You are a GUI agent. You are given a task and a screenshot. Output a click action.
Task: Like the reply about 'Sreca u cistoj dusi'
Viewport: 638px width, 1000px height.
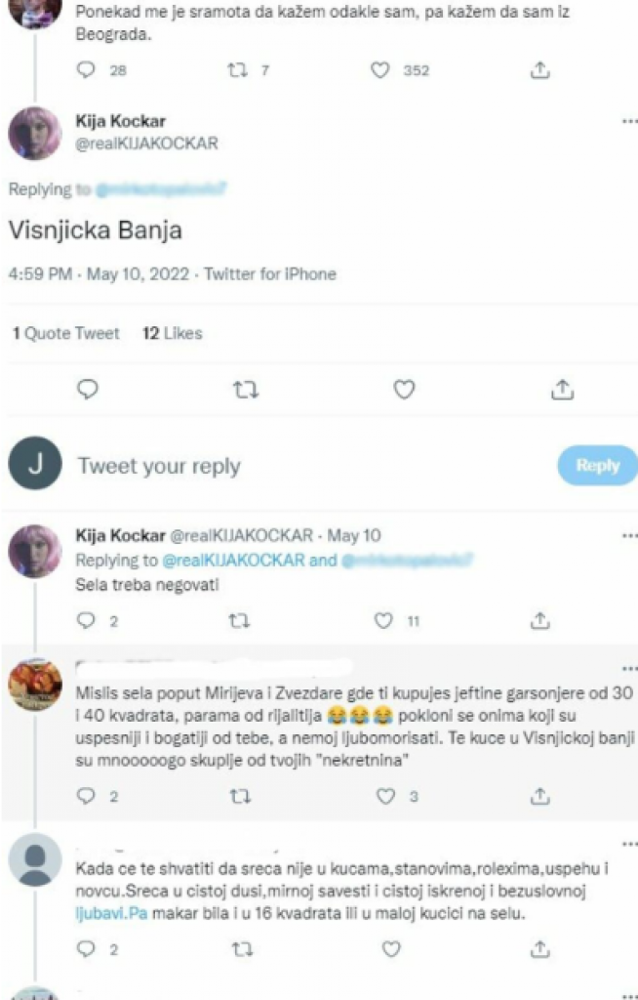[x=390, y=948]
